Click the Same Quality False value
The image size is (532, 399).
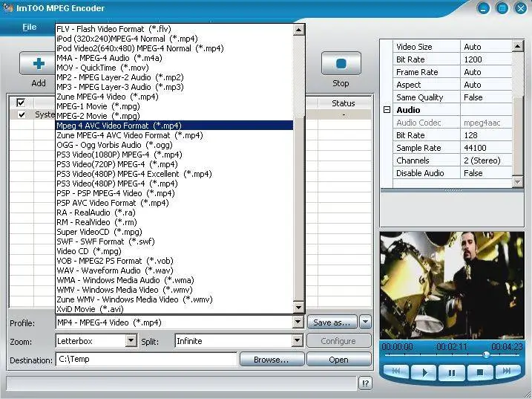point(486,97)
